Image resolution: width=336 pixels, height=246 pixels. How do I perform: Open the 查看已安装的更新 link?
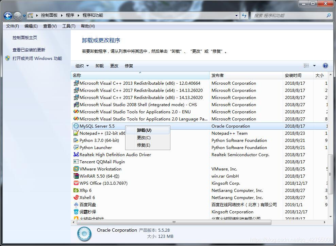pyautogui.click(x=29, y=50)
